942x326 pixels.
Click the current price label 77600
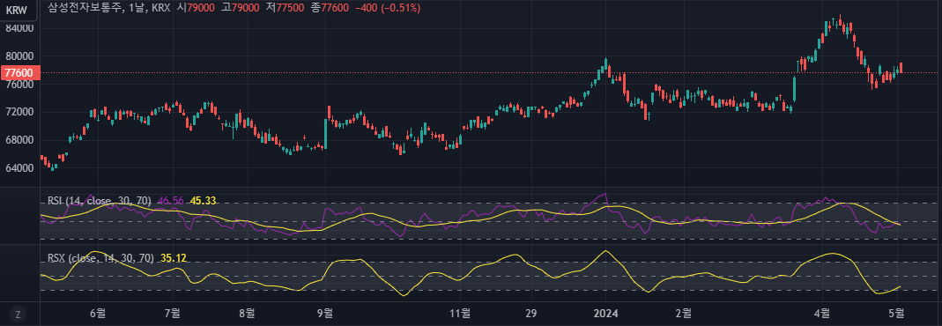pyautogui.click(x=19, y=73)
